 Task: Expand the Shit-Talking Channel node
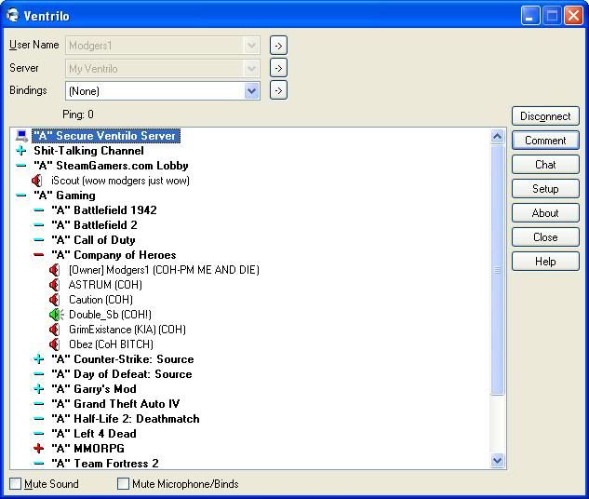coord(21,151)
